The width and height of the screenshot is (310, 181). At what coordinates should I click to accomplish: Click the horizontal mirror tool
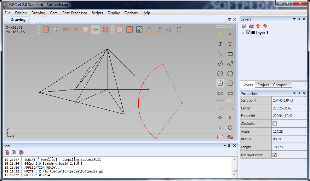click(220, 118)
